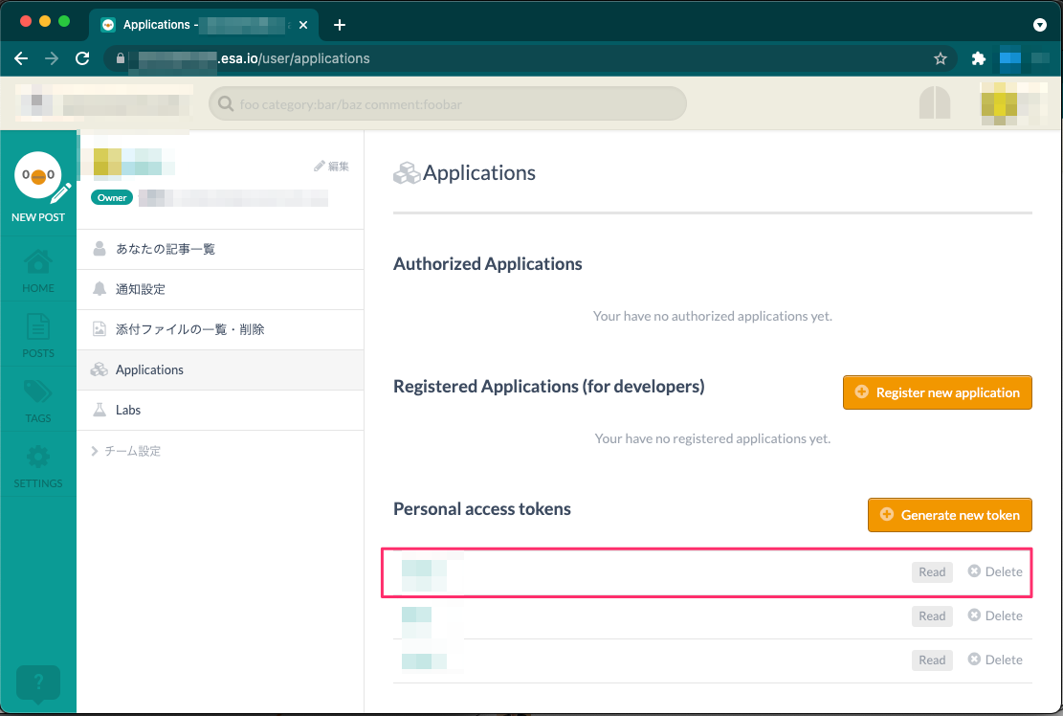Open the HOME sidebar icon
Screen dimensions: 1063x716
[38, 270]
